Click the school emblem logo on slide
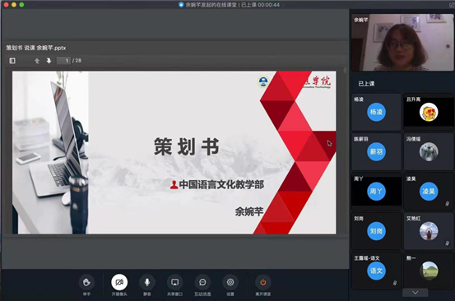The width and height of the screenshot is (455, 301). (263, 81)
